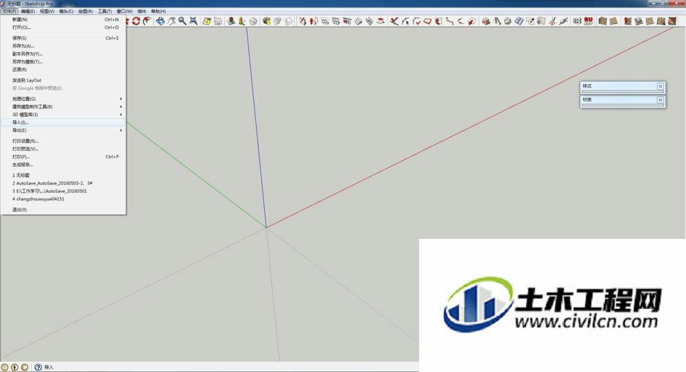Open the 插件 menu

pos(142,12)
